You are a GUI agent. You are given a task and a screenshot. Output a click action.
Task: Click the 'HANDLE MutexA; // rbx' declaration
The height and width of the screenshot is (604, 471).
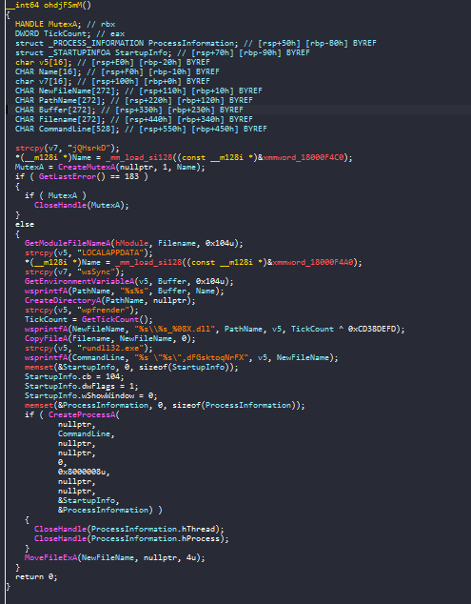pyautogui.click(x=65, y=24)
